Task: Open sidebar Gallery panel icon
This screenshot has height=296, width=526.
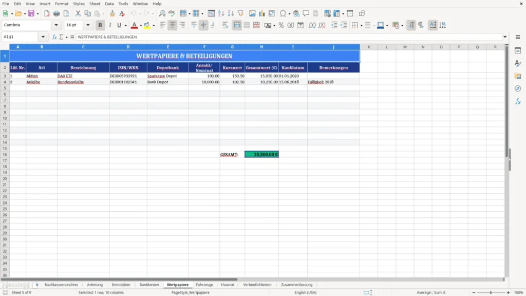Action: [518, 76]
